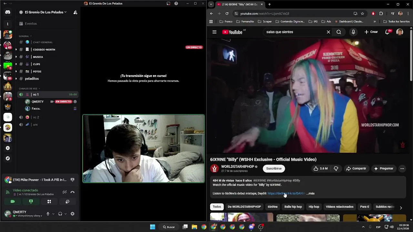The height and width of the screenshot is (232, 413).
Task: Open Discord Add a Server plus icon
Action: pyautogui.click(x=8, y=148)
